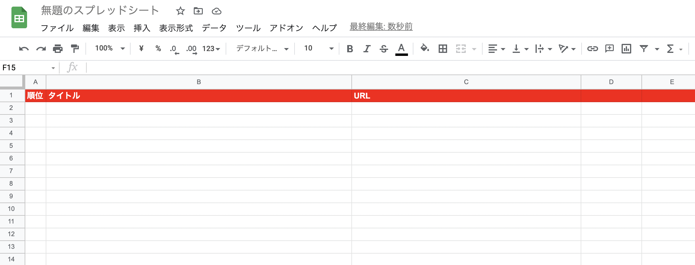The image size is (695, 265).
Task: Rename 無題のスプレッドシート title
Action: pyautogui.click(x=100, y=10)
